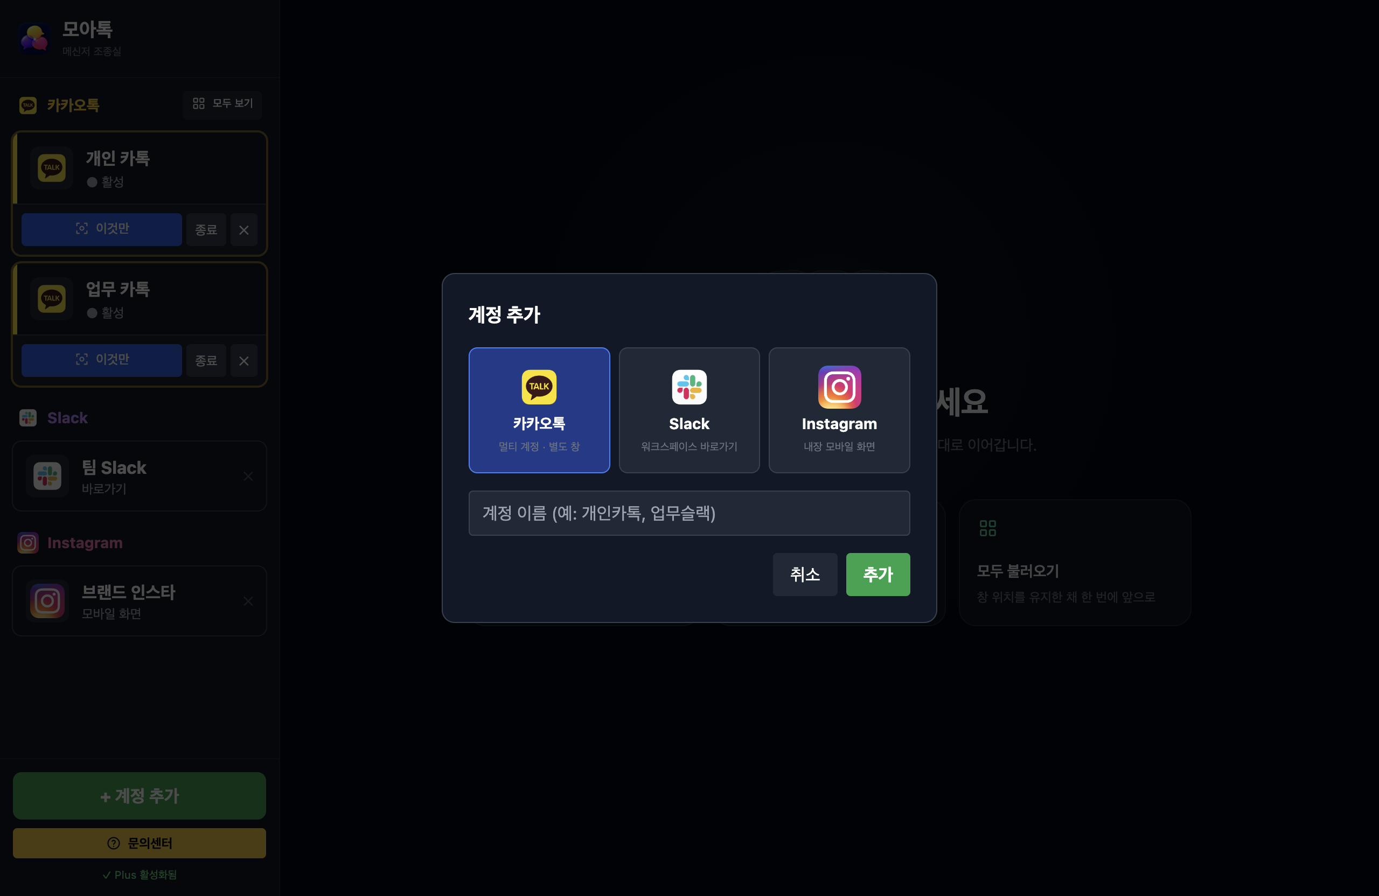Click the 모아톡 app title text
The width and height of the screenshot is (1379, 896).
87,29
